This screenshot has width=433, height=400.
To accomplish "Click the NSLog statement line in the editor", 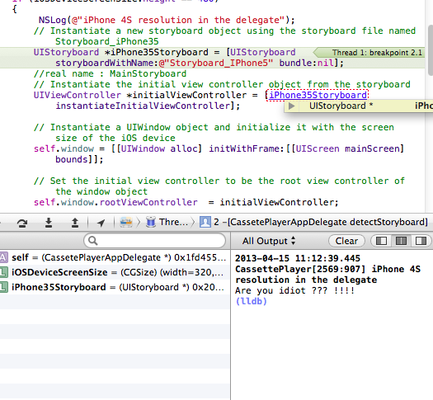I will (167, 20).
